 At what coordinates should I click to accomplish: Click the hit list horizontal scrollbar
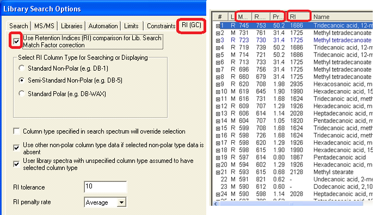tap(291, 204)
